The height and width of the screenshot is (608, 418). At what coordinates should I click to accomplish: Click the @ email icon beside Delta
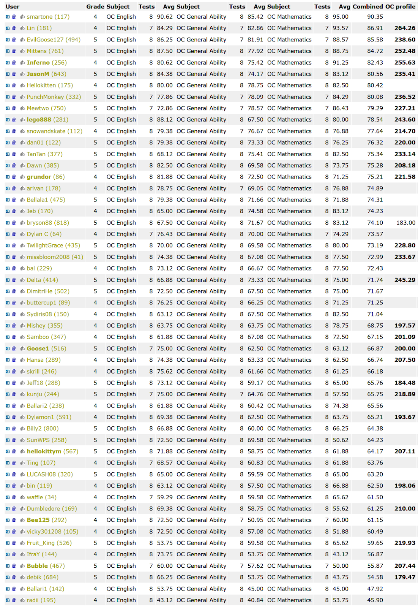14,280
